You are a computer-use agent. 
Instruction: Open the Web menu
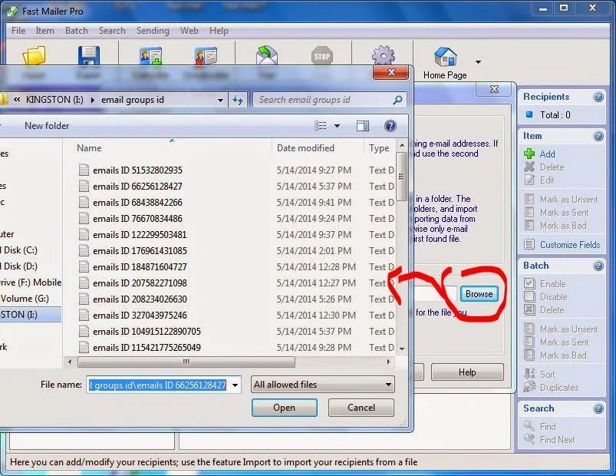189,31
